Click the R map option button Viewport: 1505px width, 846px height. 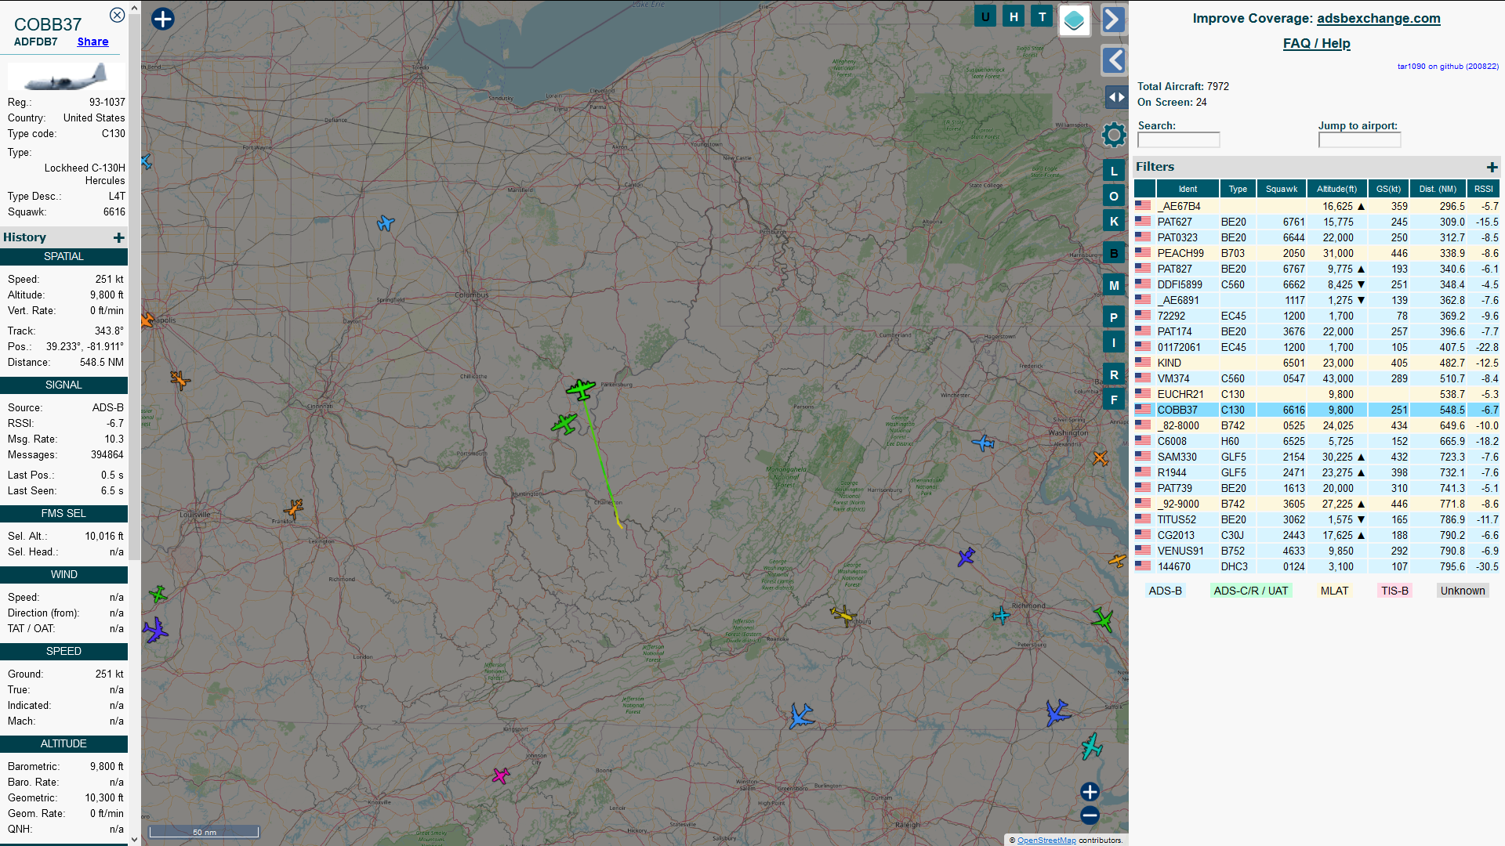point(1114,374)
